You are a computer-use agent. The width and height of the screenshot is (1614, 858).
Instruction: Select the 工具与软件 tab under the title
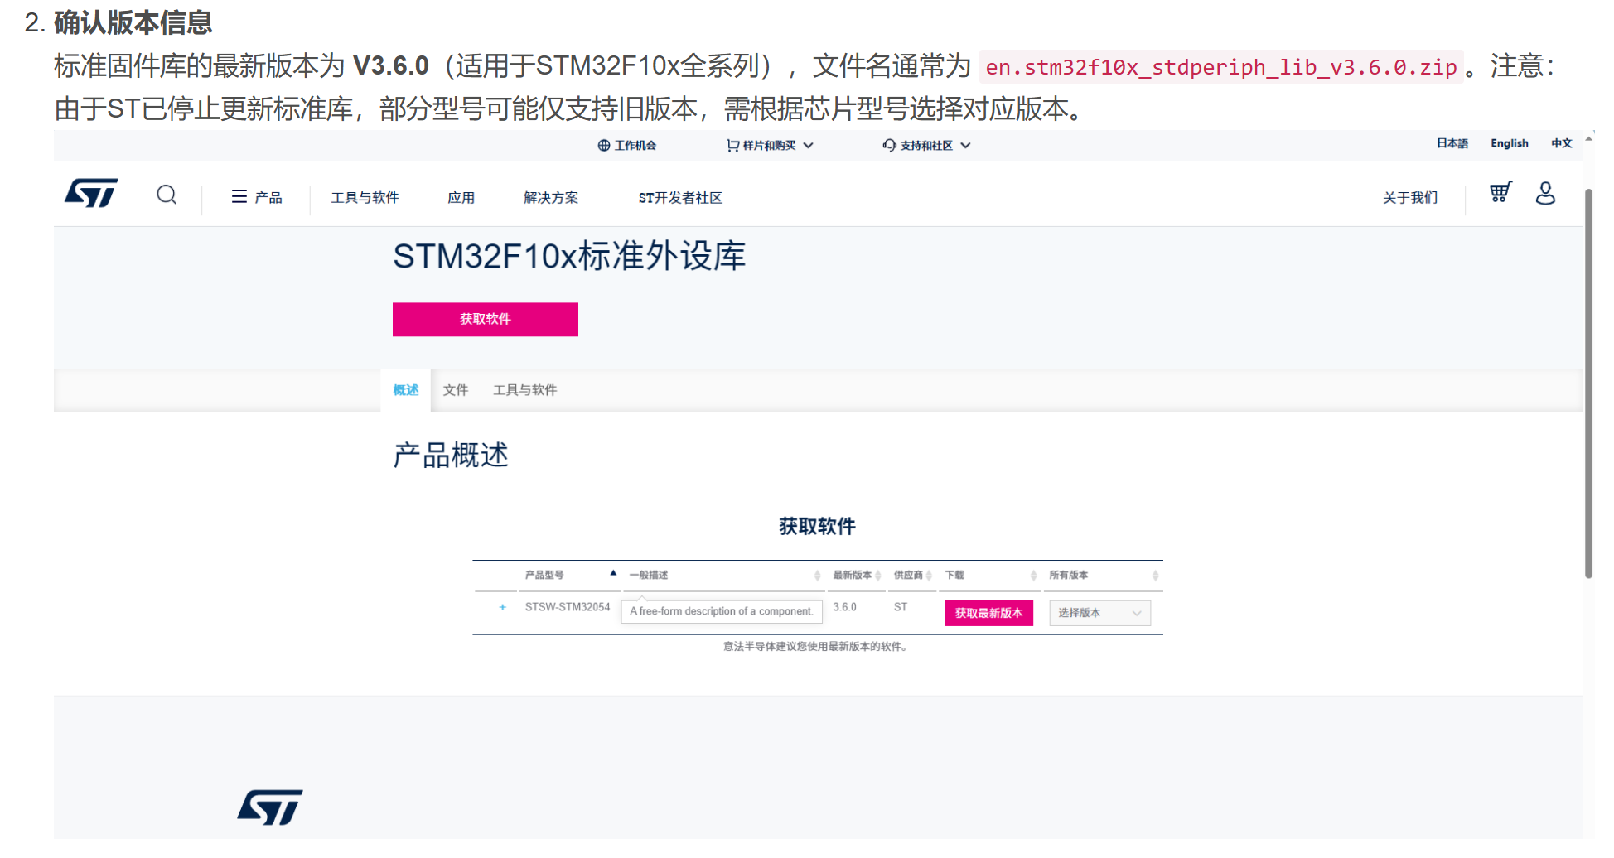pyautogui.click(x=525, y=390)
